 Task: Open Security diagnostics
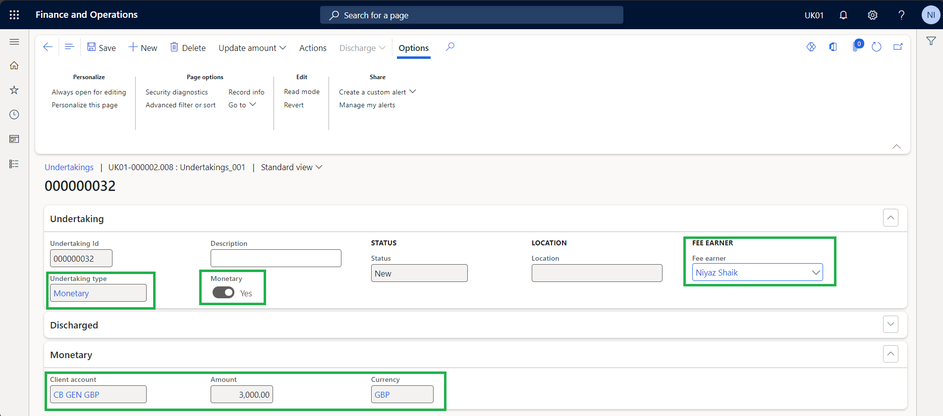(176, 92)
